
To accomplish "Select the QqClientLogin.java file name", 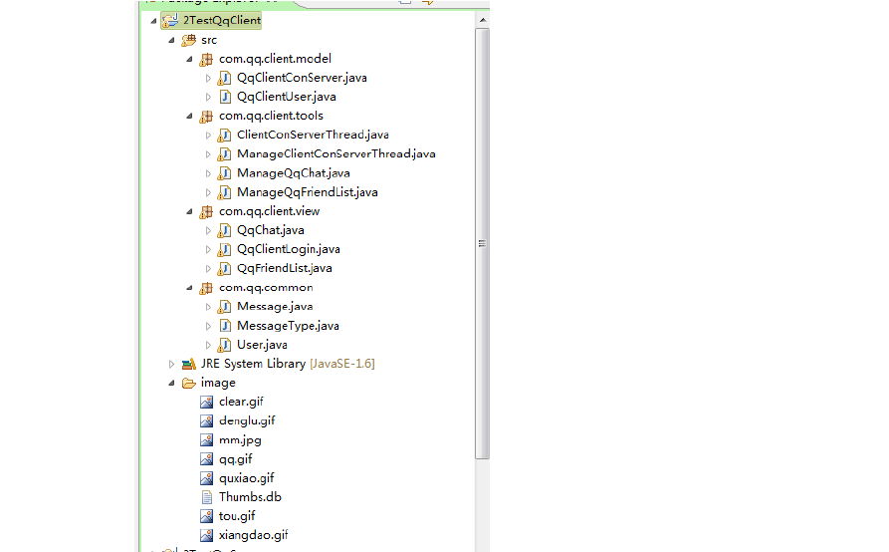I will click(x=289, y=250).
